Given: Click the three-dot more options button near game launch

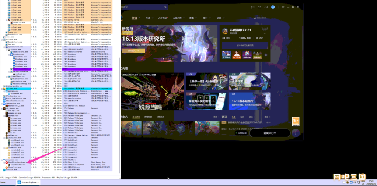Looking at the screenshot, I should pos(296,133).
